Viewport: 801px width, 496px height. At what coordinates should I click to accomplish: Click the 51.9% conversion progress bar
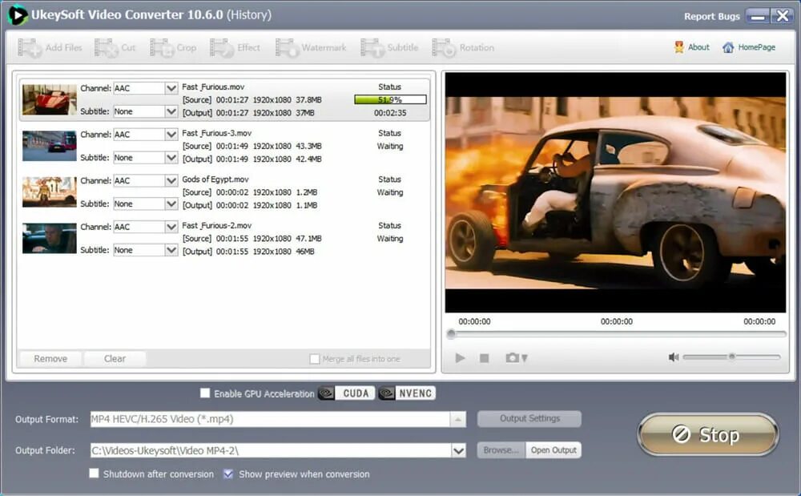390,99
